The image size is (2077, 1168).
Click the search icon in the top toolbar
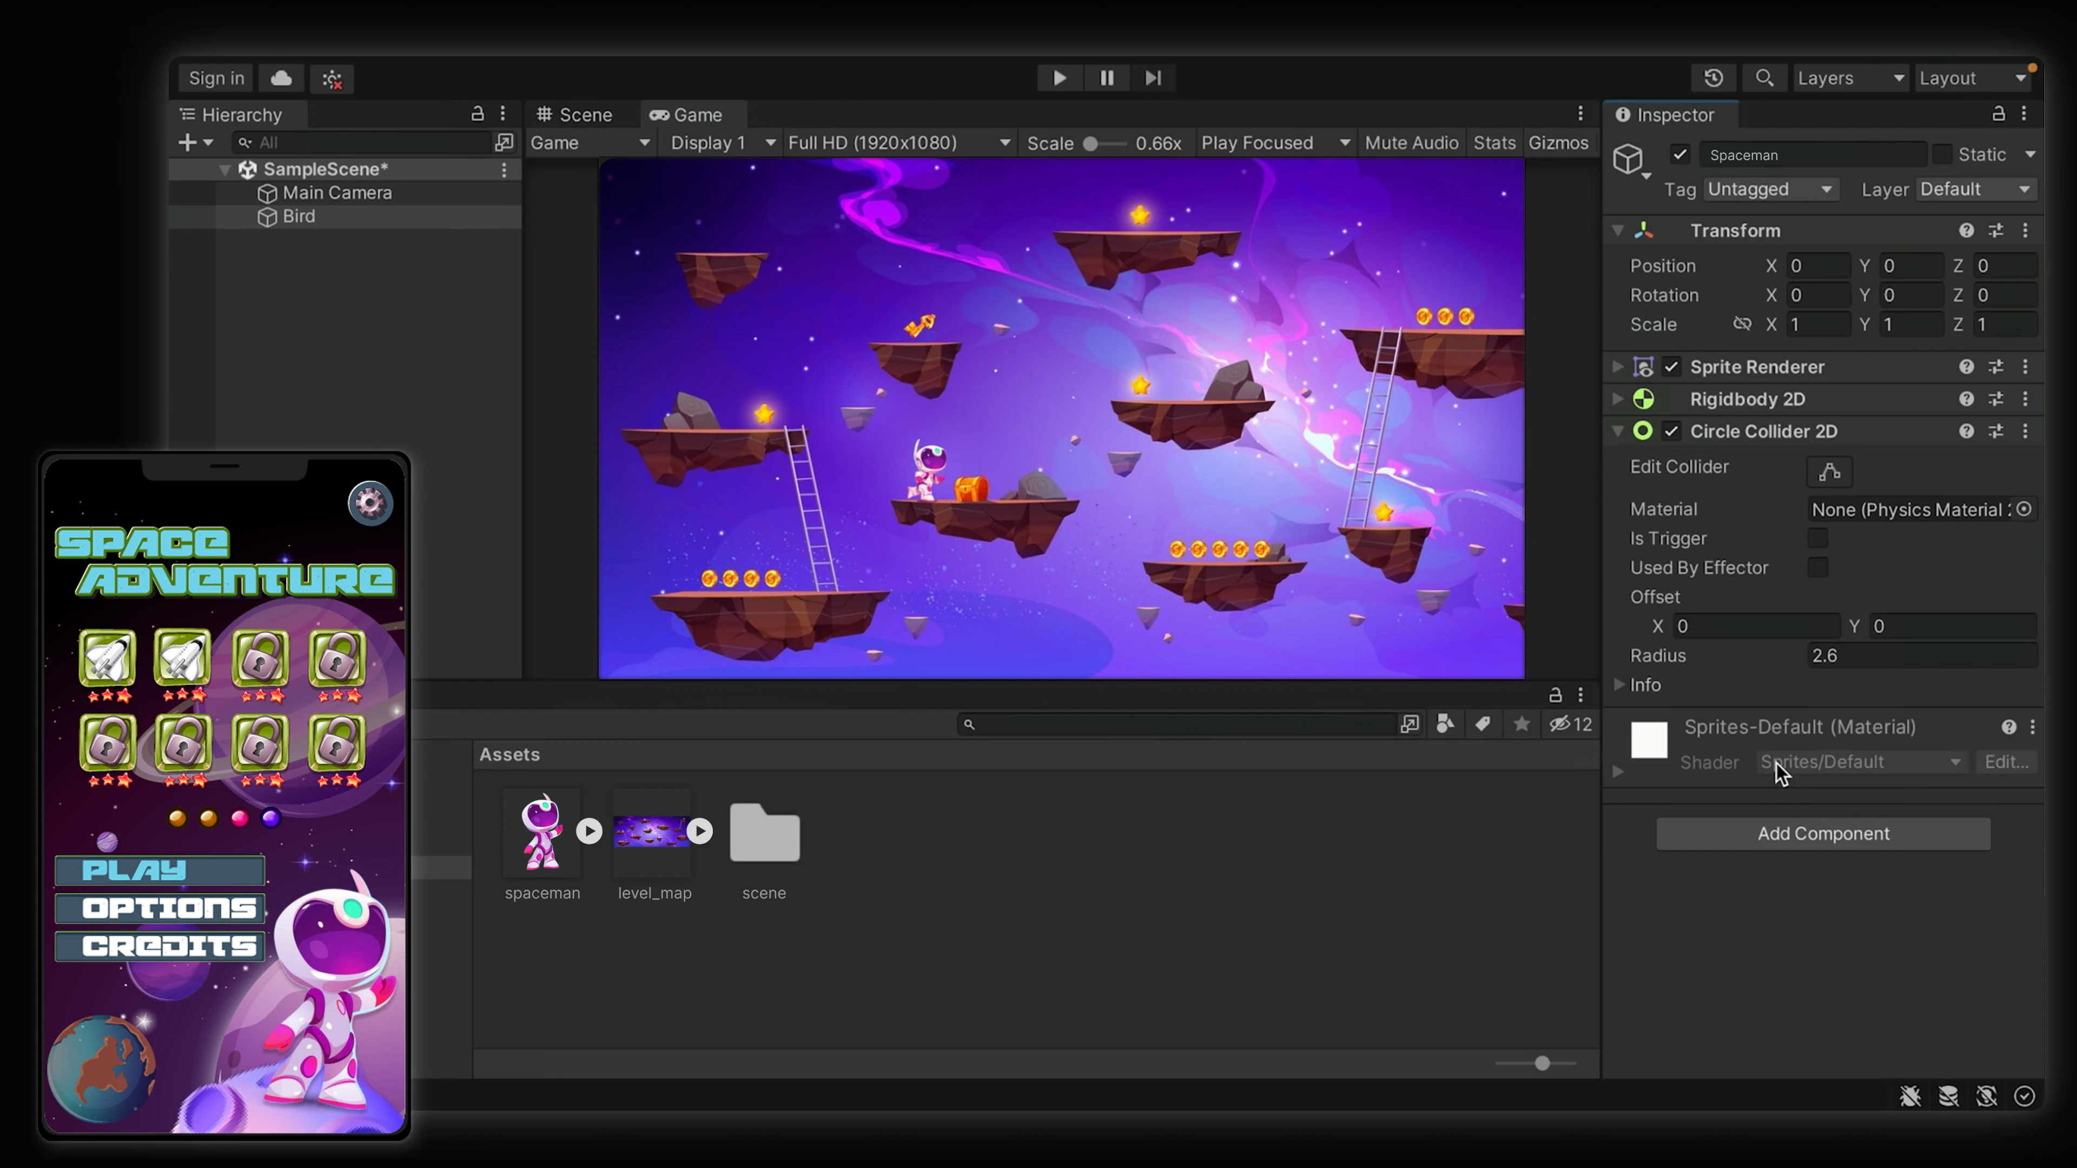[x=1765, y=77]
